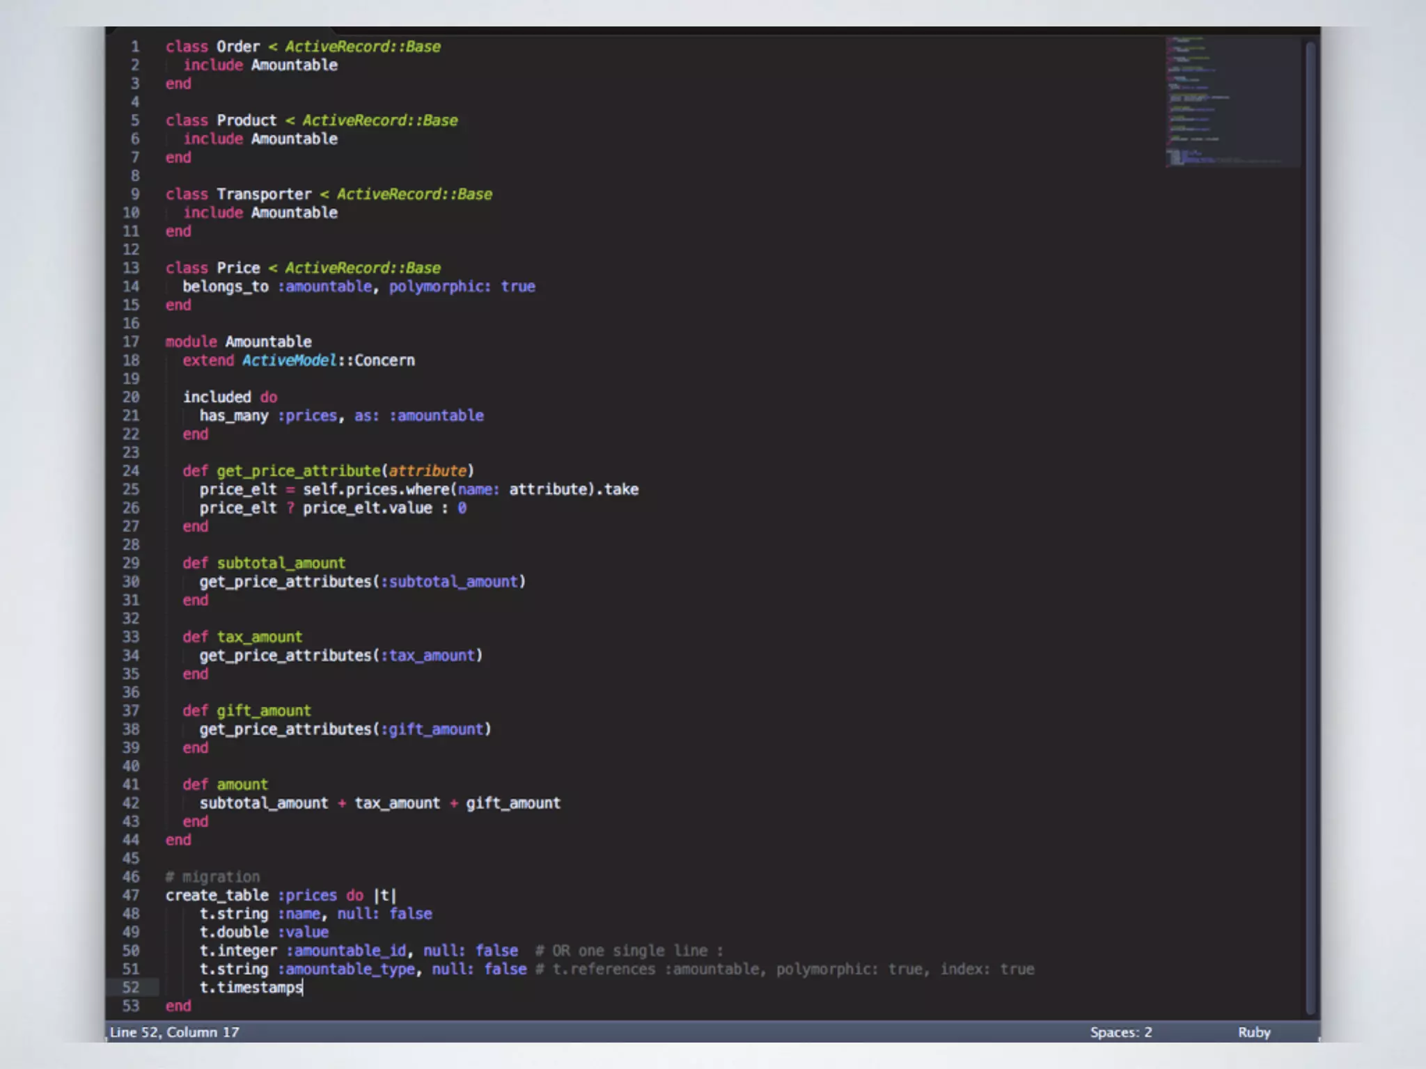The width and height of the screenshot is (1426, 1069).
Task: Place cursor on 'class Order' text
Action: (237, 47)
